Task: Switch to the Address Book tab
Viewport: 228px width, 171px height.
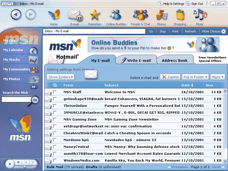Action: [175, 60]
